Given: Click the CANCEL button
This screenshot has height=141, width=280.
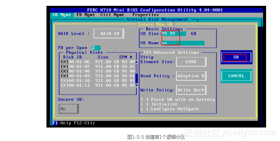Looking at the screenshot, I should pyautogui.click(x=236, y=76).
